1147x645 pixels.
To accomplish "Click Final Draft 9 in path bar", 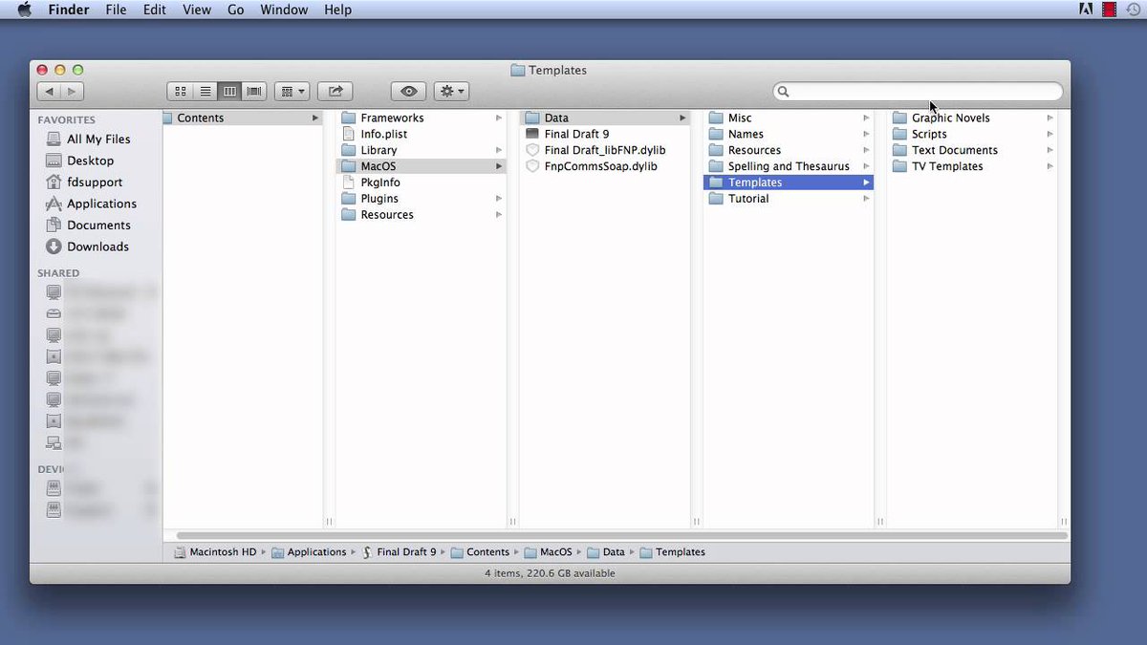I will [x=399, y=552].
